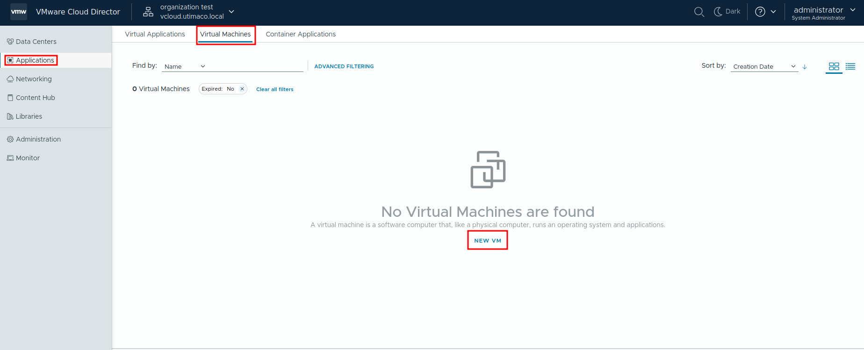
Task: Open Data Centers in sidebar
Action: coord(56,42)
